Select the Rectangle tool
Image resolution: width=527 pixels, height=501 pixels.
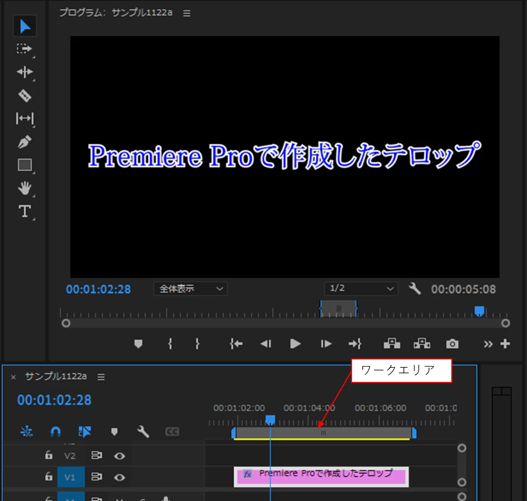click(x=25, y=165)
